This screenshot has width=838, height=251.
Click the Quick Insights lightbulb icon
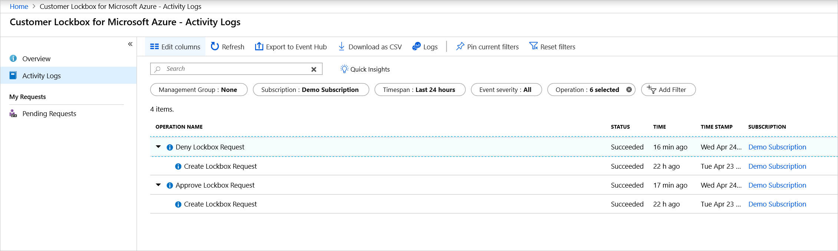344,69
